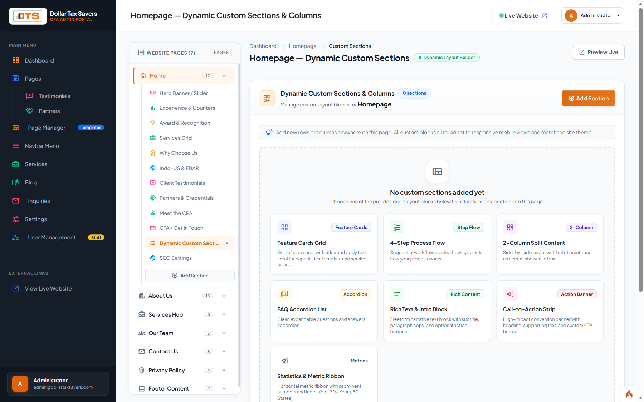Image resolution: width=644 pixels, height=402 pixels.
Task: Click the Preview Live button
Action: 598,52
